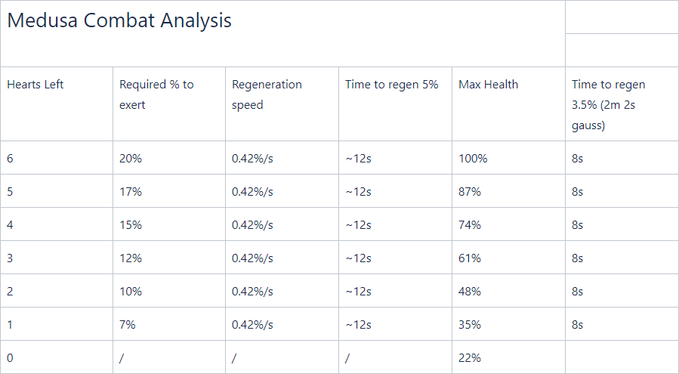Click the 12% required exert cell

pyautogui.click(x=169, y=258)
